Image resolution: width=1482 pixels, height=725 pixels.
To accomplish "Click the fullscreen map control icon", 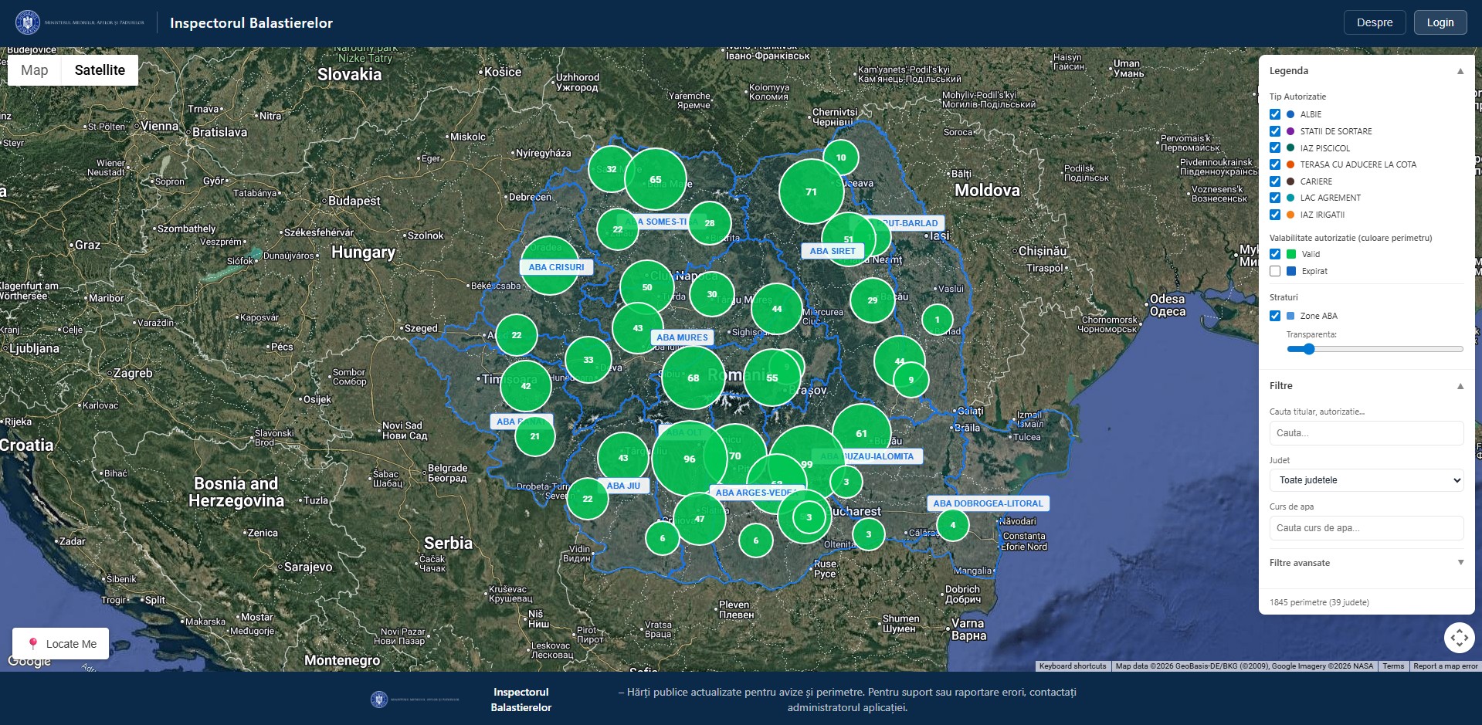I will point(1459,638).
